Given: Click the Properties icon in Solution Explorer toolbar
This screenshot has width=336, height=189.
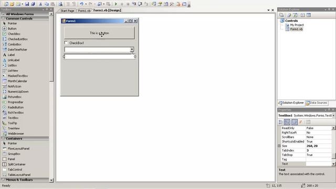Looking at the screenshot, I should [x=281, y=15].
